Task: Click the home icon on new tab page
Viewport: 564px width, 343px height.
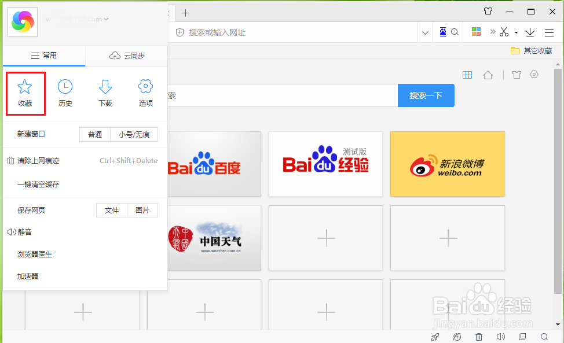Action: [x=488, y=75]
